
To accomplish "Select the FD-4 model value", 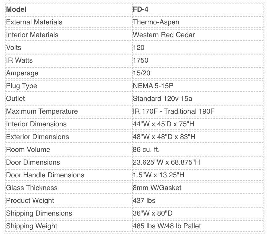I will click(140, 9).
